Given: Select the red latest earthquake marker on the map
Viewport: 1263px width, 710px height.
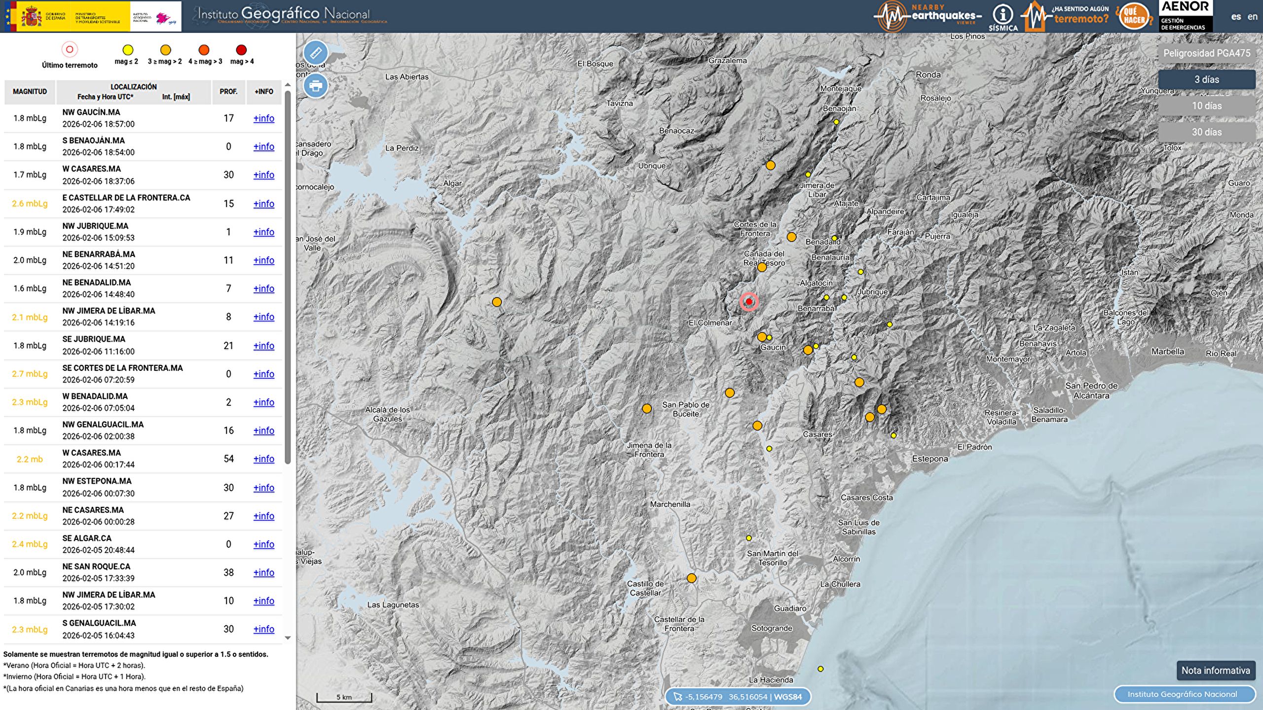Looking at the screenshot, I should tap(749, 302).
